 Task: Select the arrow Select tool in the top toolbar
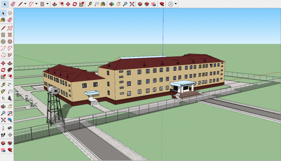click(x=5, y=4)
